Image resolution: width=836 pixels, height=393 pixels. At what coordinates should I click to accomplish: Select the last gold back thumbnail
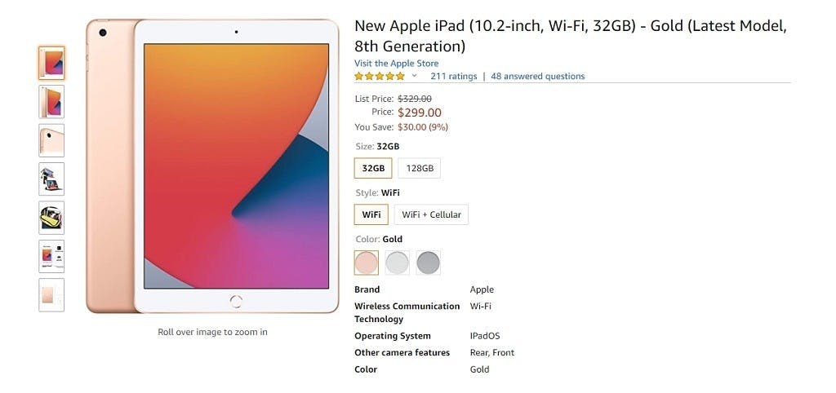click(51, 295)
